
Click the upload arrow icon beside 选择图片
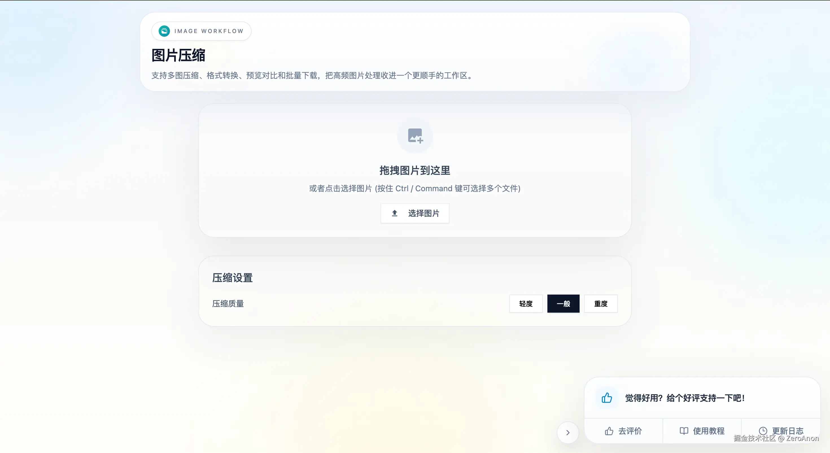(394, 213)
